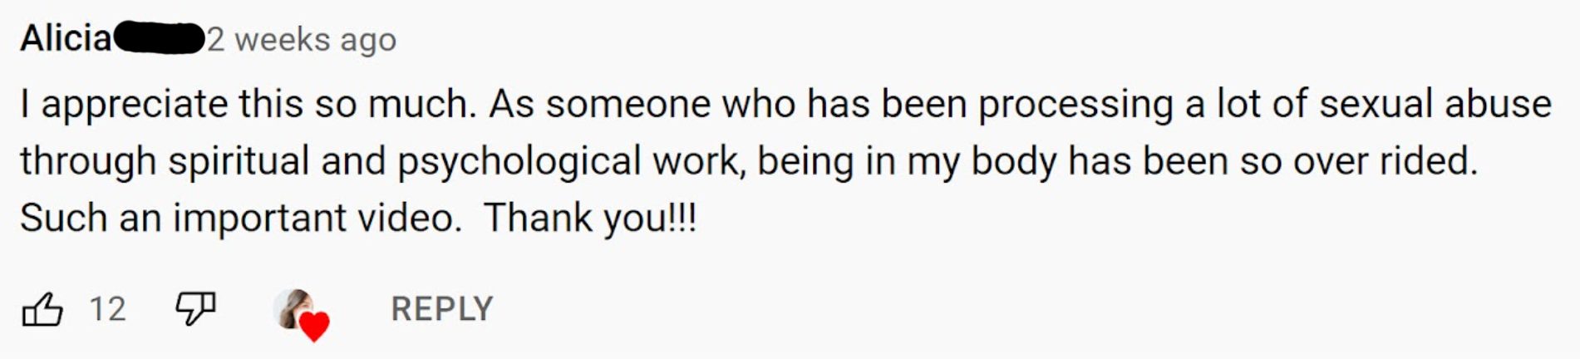Click the REPLY button
Viewport: 1580px width, 359px height.
442,309
